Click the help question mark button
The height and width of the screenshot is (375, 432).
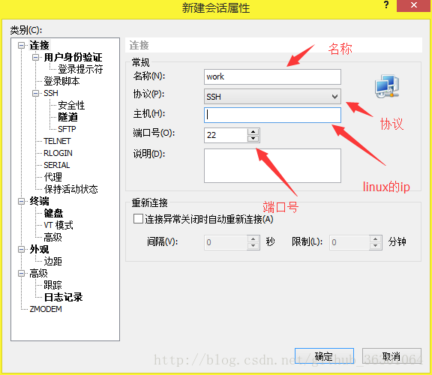click(x=386, y=4)
